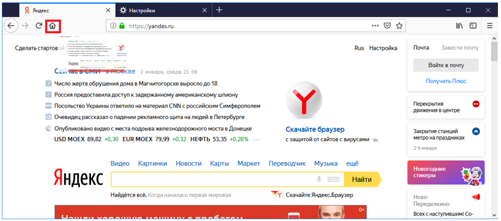Open the Музыка service link
501x221 pixels.
tap(326, 163)
